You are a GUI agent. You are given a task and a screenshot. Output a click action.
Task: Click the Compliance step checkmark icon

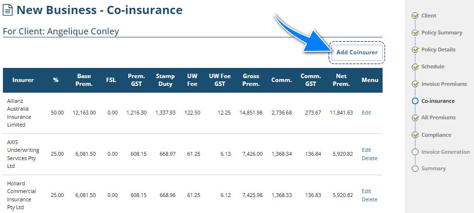point(415,135)
